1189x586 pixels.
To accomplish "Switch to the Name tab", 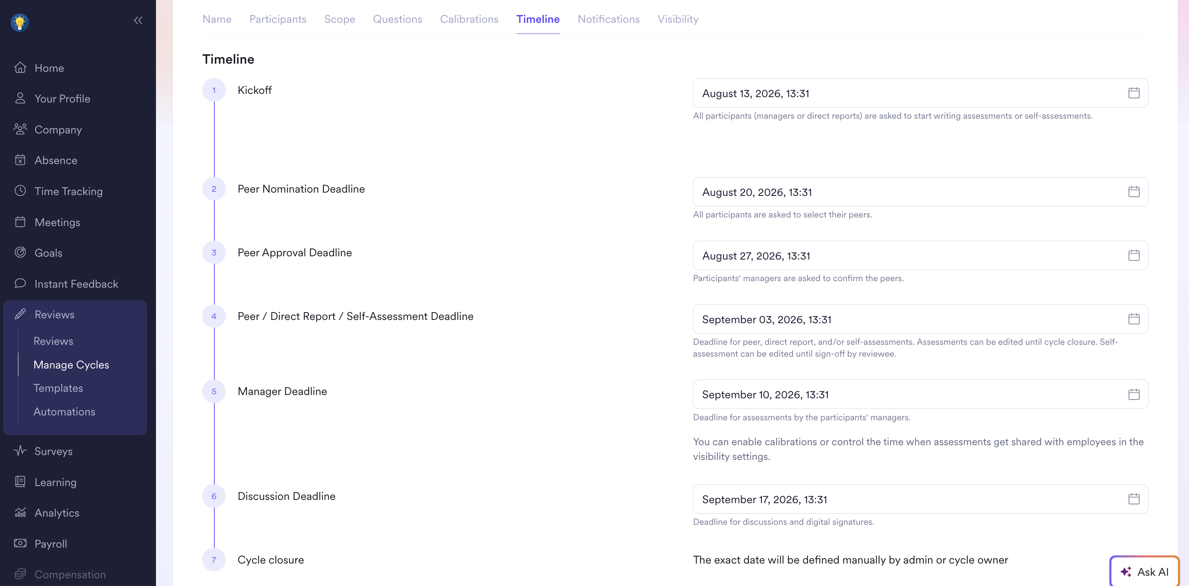I will pos(217,19).
